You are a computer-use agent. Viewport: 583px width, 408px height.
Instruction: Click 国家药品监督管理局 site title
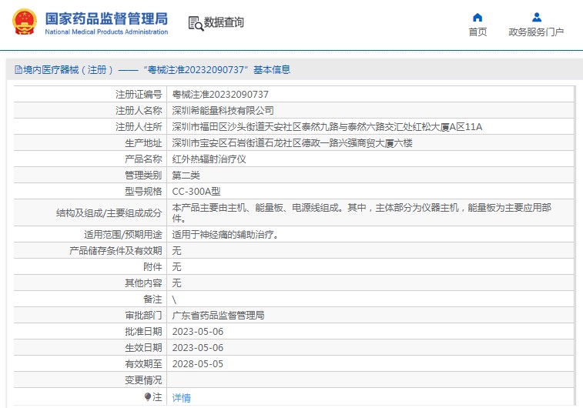[106, 18]
